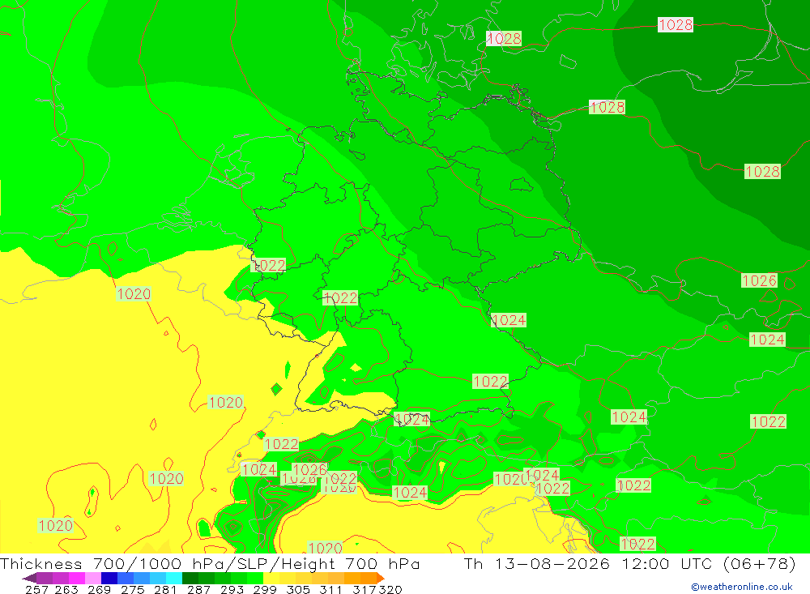Click the light pink legend swatch above 269
The image size is (810, 594).
(x=92, y=578)
